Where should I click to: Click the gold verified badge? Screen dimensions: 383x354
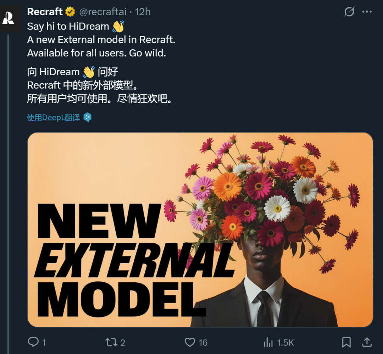[70, 12]
